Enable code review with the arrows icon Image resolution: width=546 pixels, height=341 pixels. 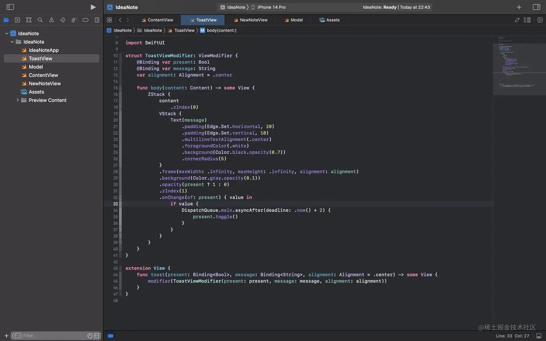click(x=517, y=20)
